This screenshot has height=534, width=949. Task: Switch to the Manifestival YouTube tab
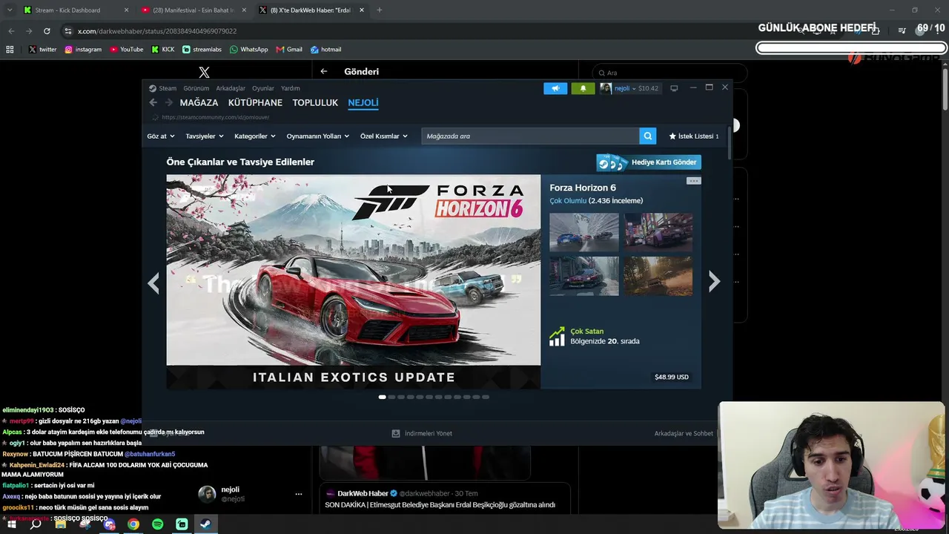pyautogui.click(x=191, y=10)
